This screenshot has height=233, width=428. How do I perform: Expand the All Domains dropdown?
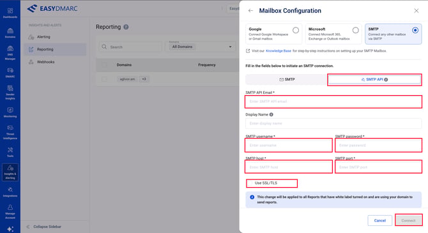(x=201, y=47)
